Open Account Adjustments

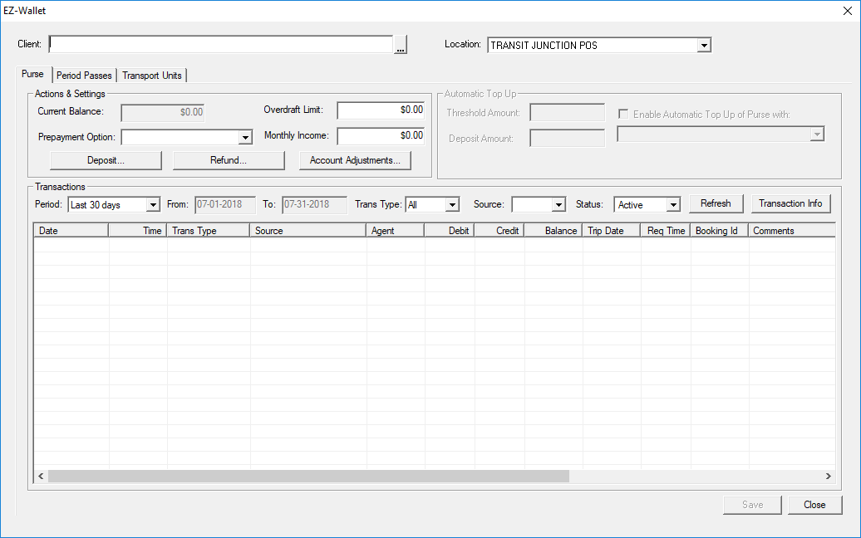coord(355,160)
